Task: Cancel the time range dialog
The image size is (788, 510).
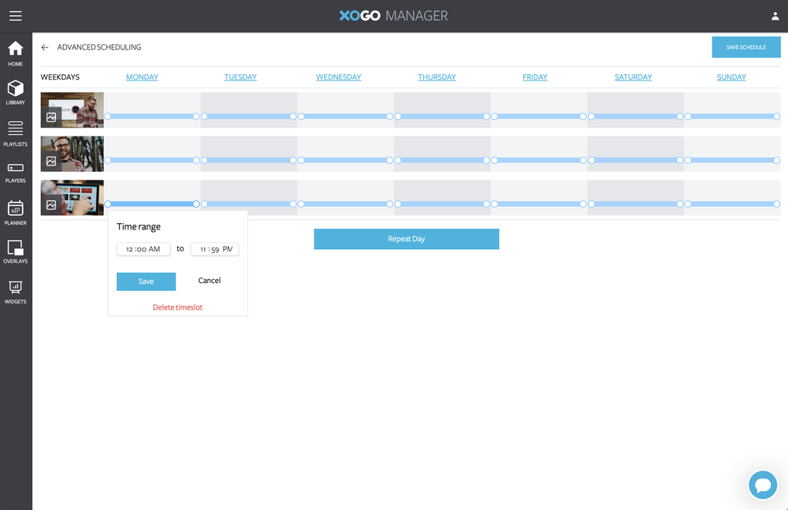Action: click(209, 281)
